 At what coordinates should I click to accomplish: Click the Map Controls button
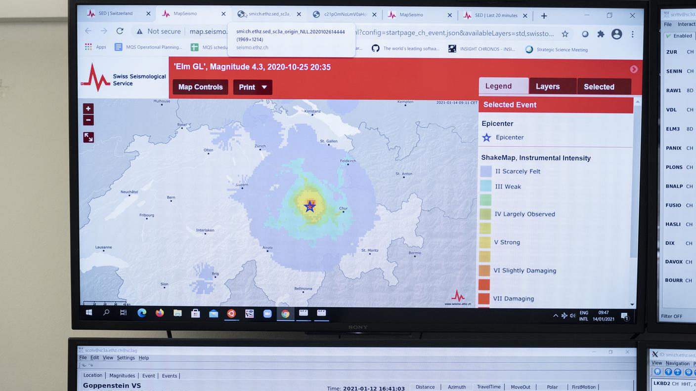coord(200,87)
